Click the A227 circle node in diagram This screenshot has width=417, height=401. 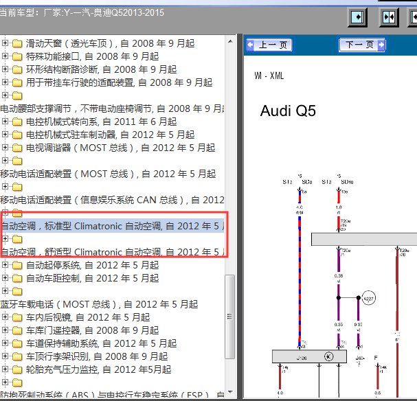pos(369,298)
